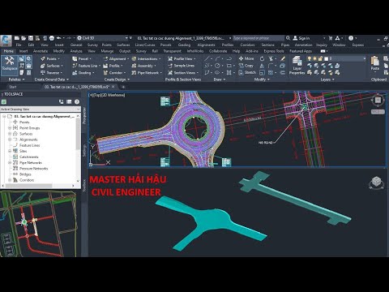The height and width of the screenshot is (292, 389).
Task: Toggle layer on/off lightbulb in layer dropdown
Action: click(x=310, y=58)
